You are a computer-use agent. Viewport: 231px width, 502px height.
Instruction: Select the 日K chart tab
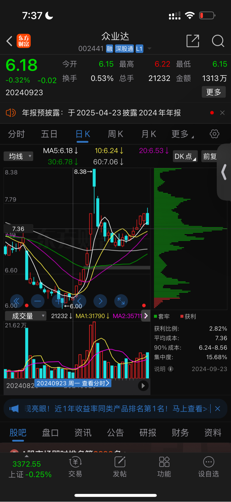point(82,134)
